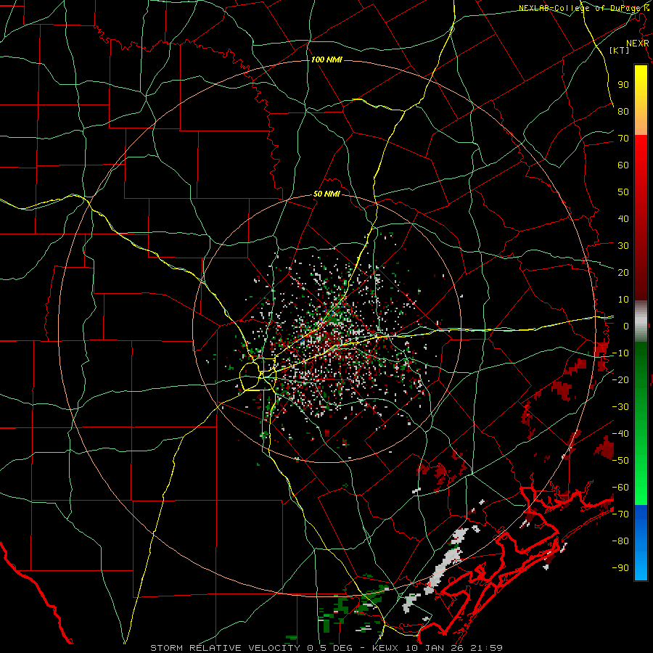Screen dimensions: 653x653
Task: Click the 20 value on the velocity scale
Action: [623, 272]
